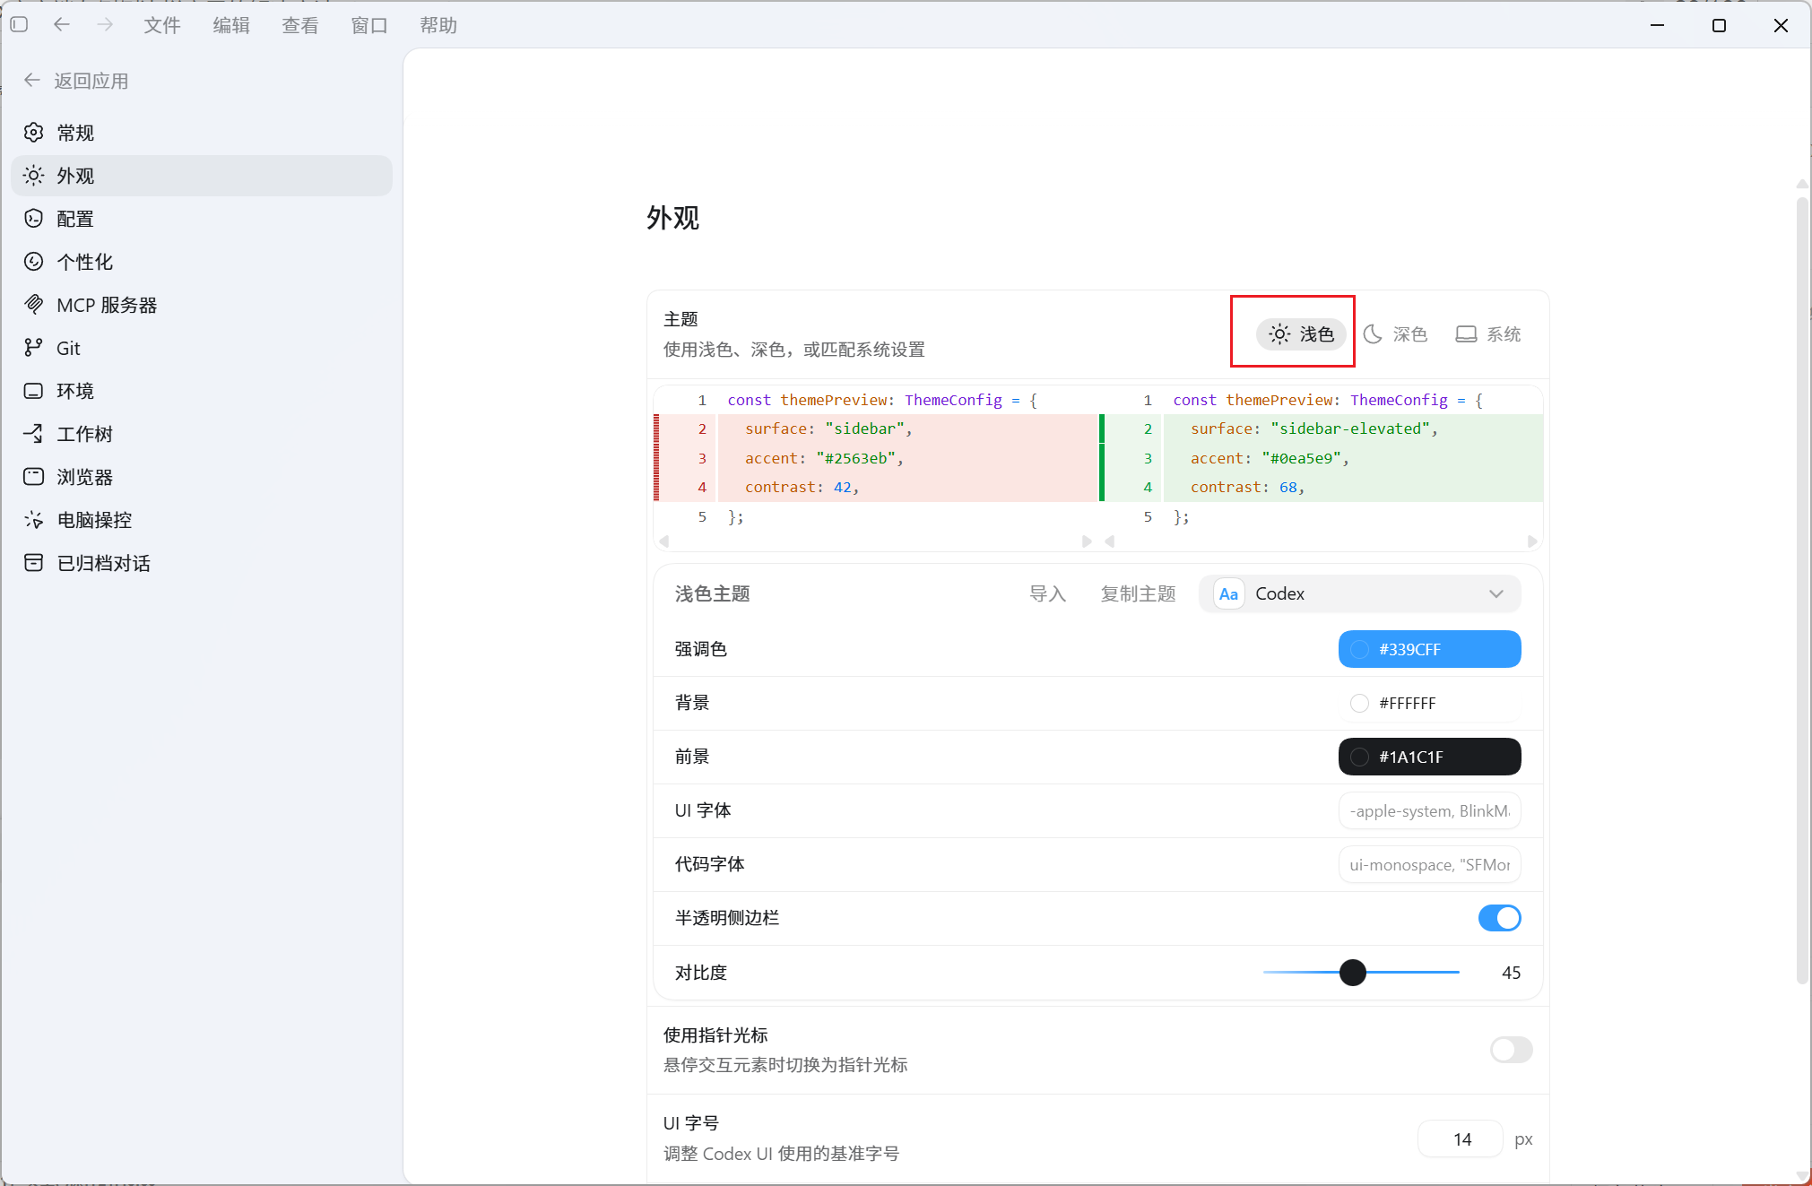Image resolution: width=1812 pixels, height=1186 pixels.
Task: Click the contrast value 45 text
Action: (x=1511, y=973)
